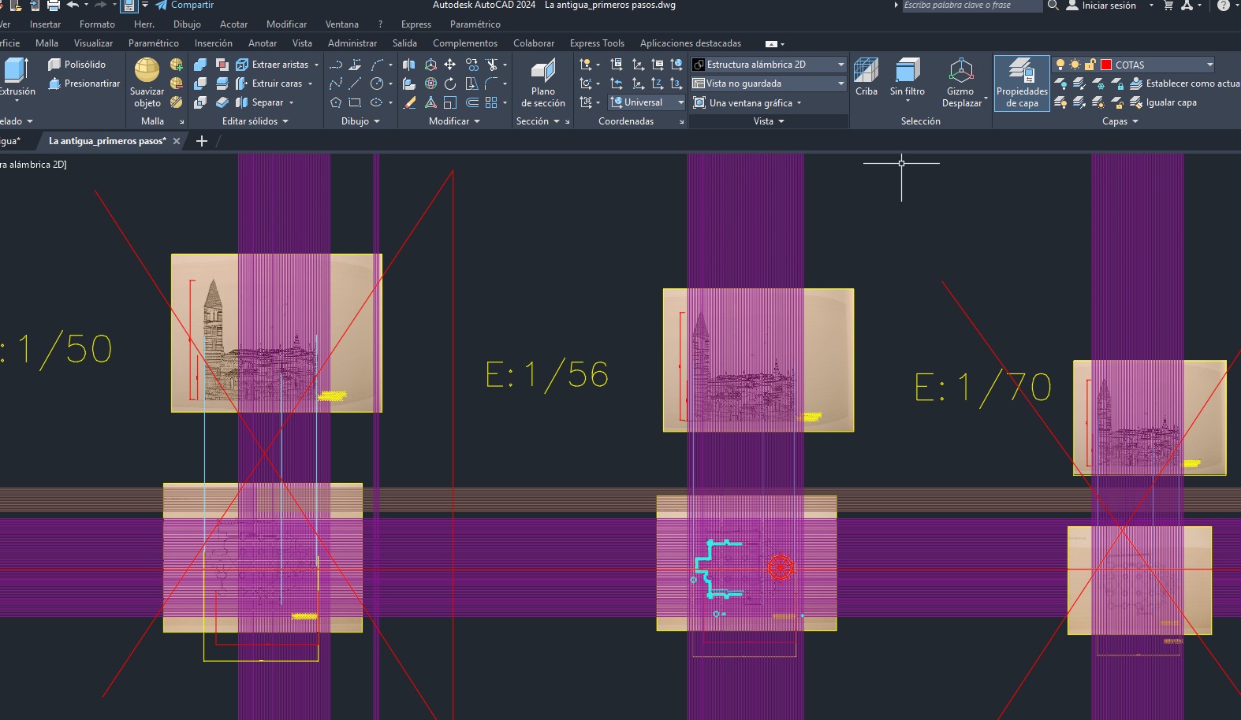Click Iniciar sesión to sign in
Screen dimensions: 1241x720
1101,6
